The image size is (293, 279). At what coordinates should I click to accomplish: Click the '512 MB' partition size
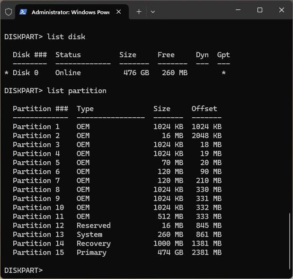coord(170,217)
